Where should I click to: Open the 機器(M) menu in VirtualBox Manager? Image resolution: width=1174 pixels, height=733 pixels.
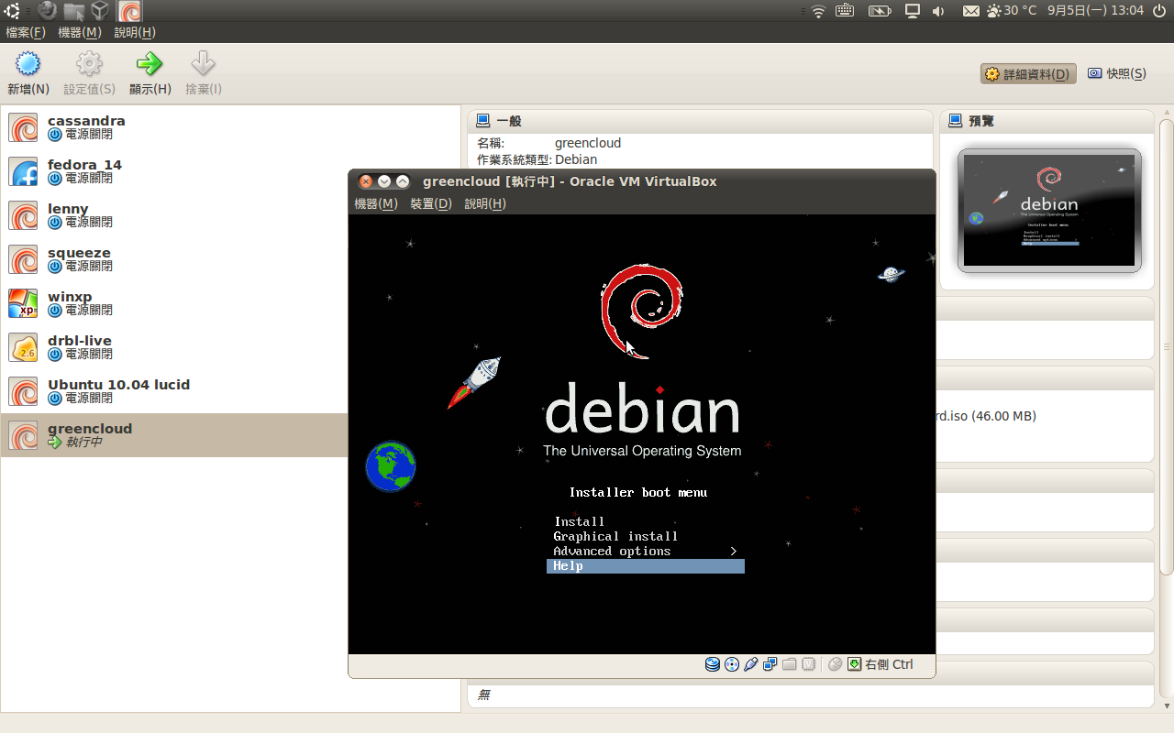click(x=79, y=32)
